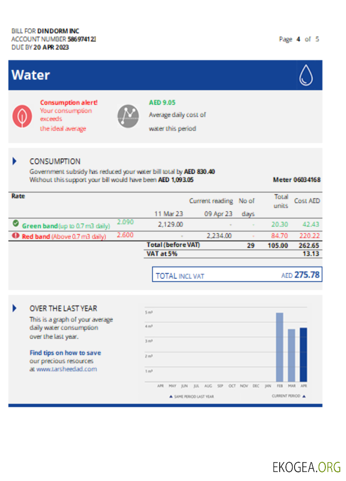
Task: Click the triangle next to CONSUMPTION heading
Action: coord(14,161)
